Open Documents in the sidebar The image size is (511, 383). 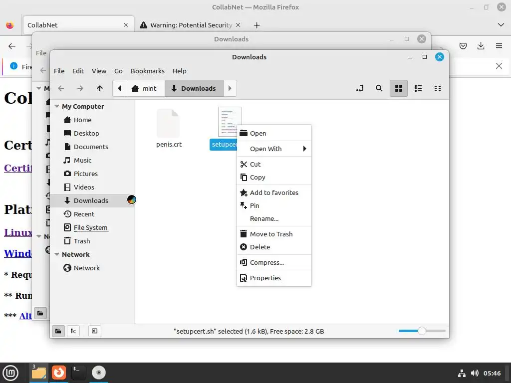point(93,147)
